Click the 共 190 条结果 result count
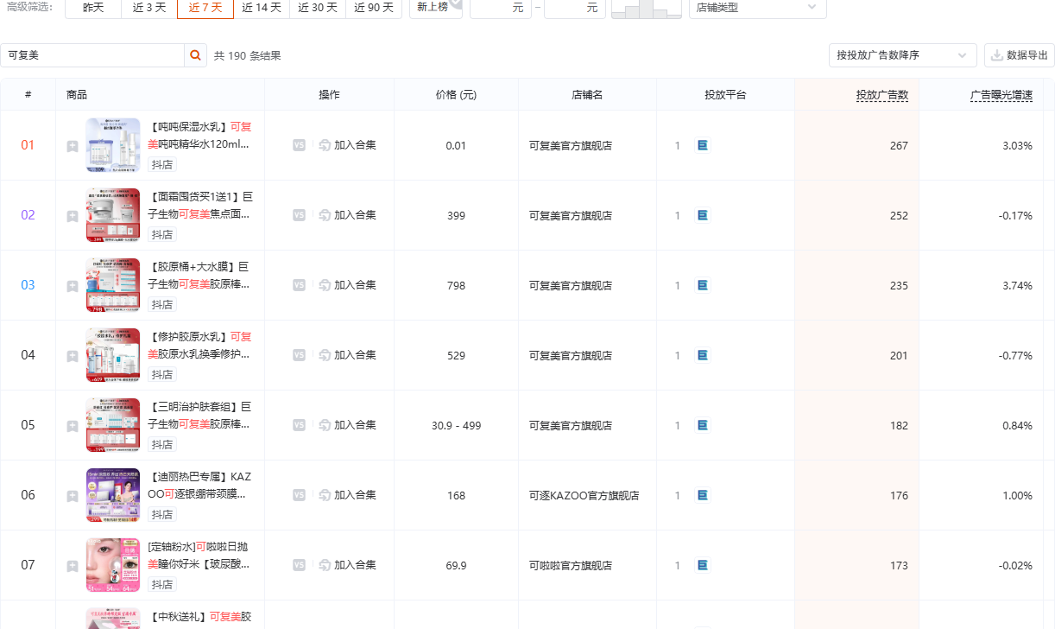The height and width of the screenshot is (629, 1055). point(248,56)
